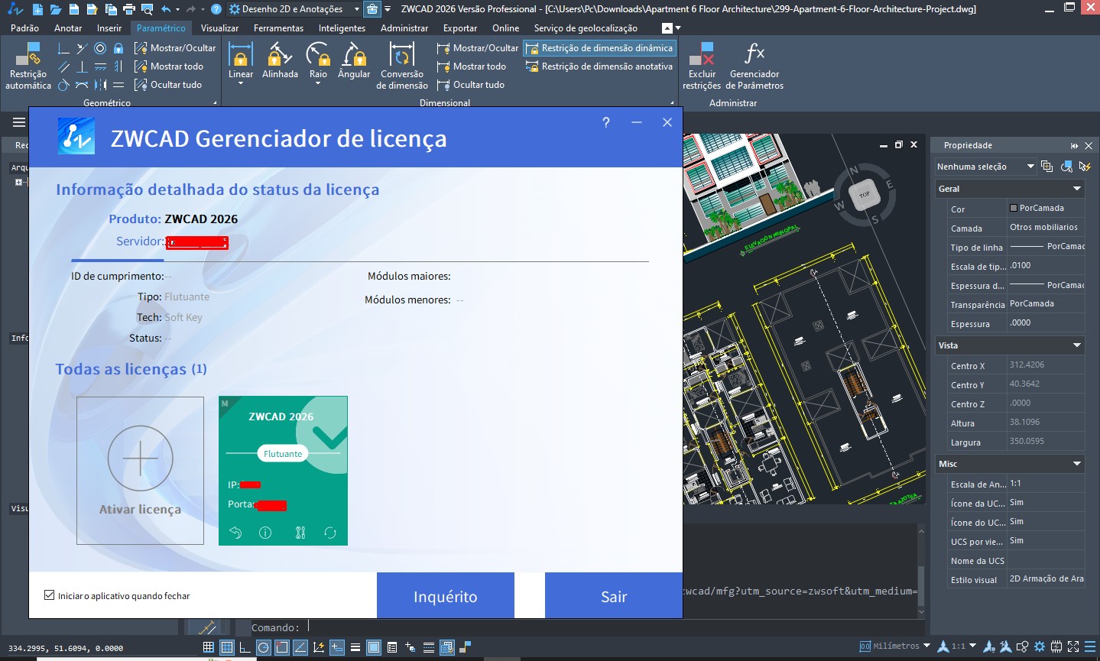This screenshot has height=661, width=1100.
Task: Toggle lineweight display in status bar
Action: coord(355,647)
